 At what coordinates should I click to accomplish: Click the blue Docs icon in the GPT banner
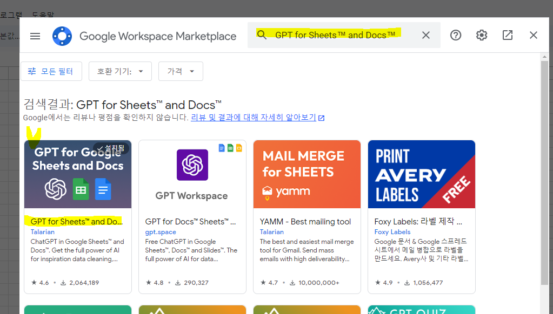pyautogui.click(x=103, y=189)
